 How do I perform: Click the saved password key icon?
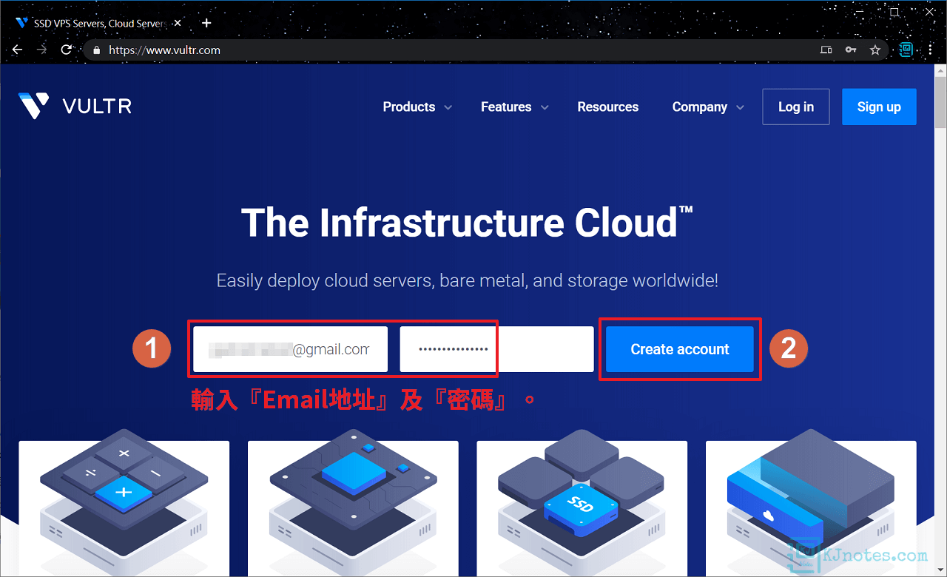[851, 50]
